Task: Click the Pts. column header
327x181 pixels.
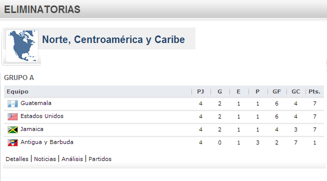Action: point(314,91)
